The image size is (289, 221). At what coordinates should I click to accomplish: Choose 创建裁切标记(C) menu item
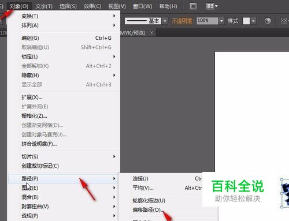click(64, 166)
